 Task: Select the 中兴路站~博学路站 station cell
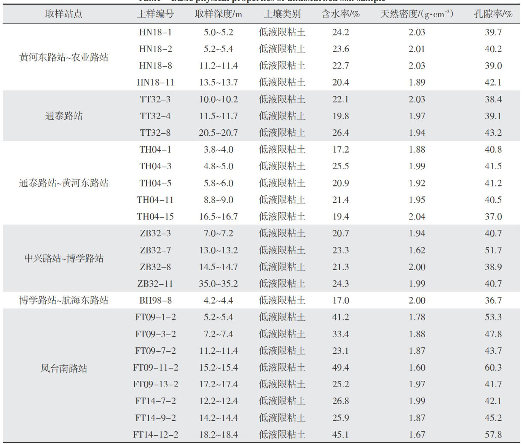[64, 258]
